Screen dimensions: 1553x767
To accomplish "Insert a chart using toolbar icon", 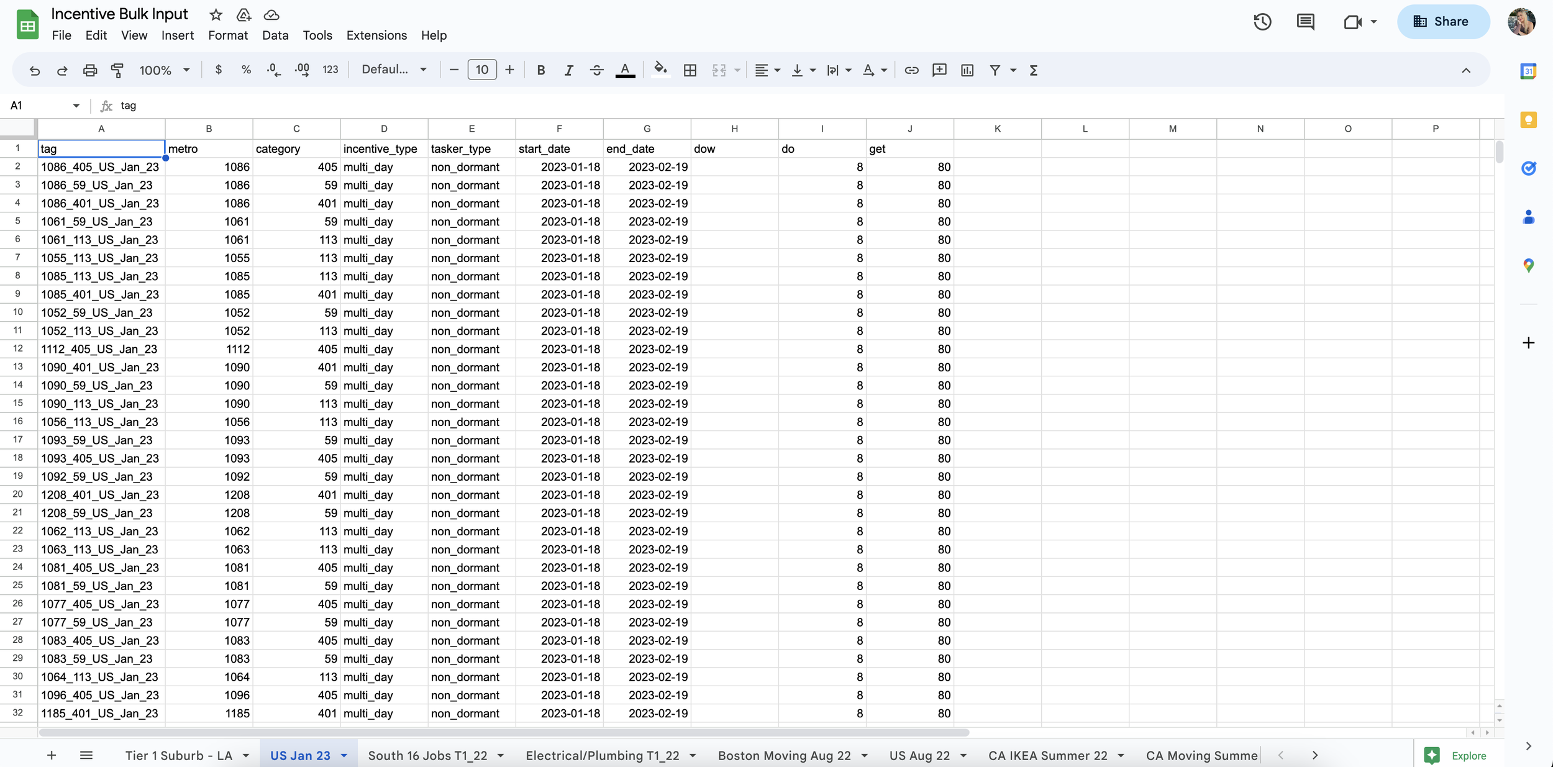I will click(967, 70).
